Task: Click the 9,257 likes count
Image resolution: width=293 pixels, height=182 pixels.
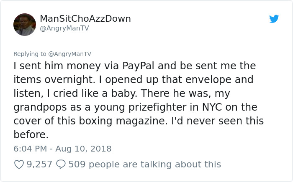Action: click(x=39, y=164)
